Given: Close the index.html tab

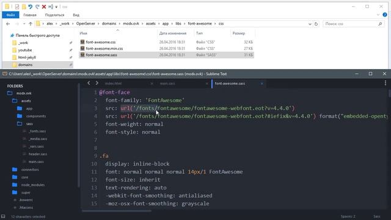Looking at the screenshot, I should click(x=152, y=84).
